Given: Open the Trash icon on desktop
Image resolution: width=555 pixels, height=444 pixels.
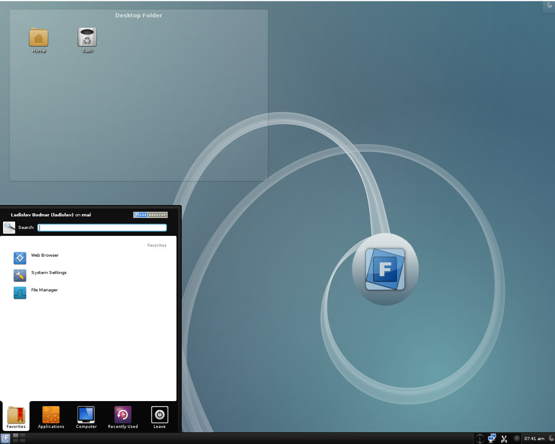Looking at the screenshot, I should point(87,38).
